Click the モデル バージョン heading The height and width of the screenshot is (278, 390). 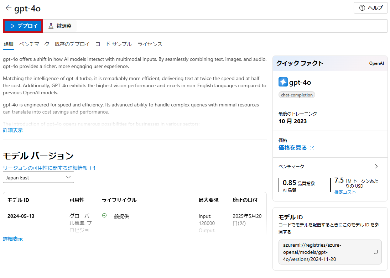[x=38, y=156]
